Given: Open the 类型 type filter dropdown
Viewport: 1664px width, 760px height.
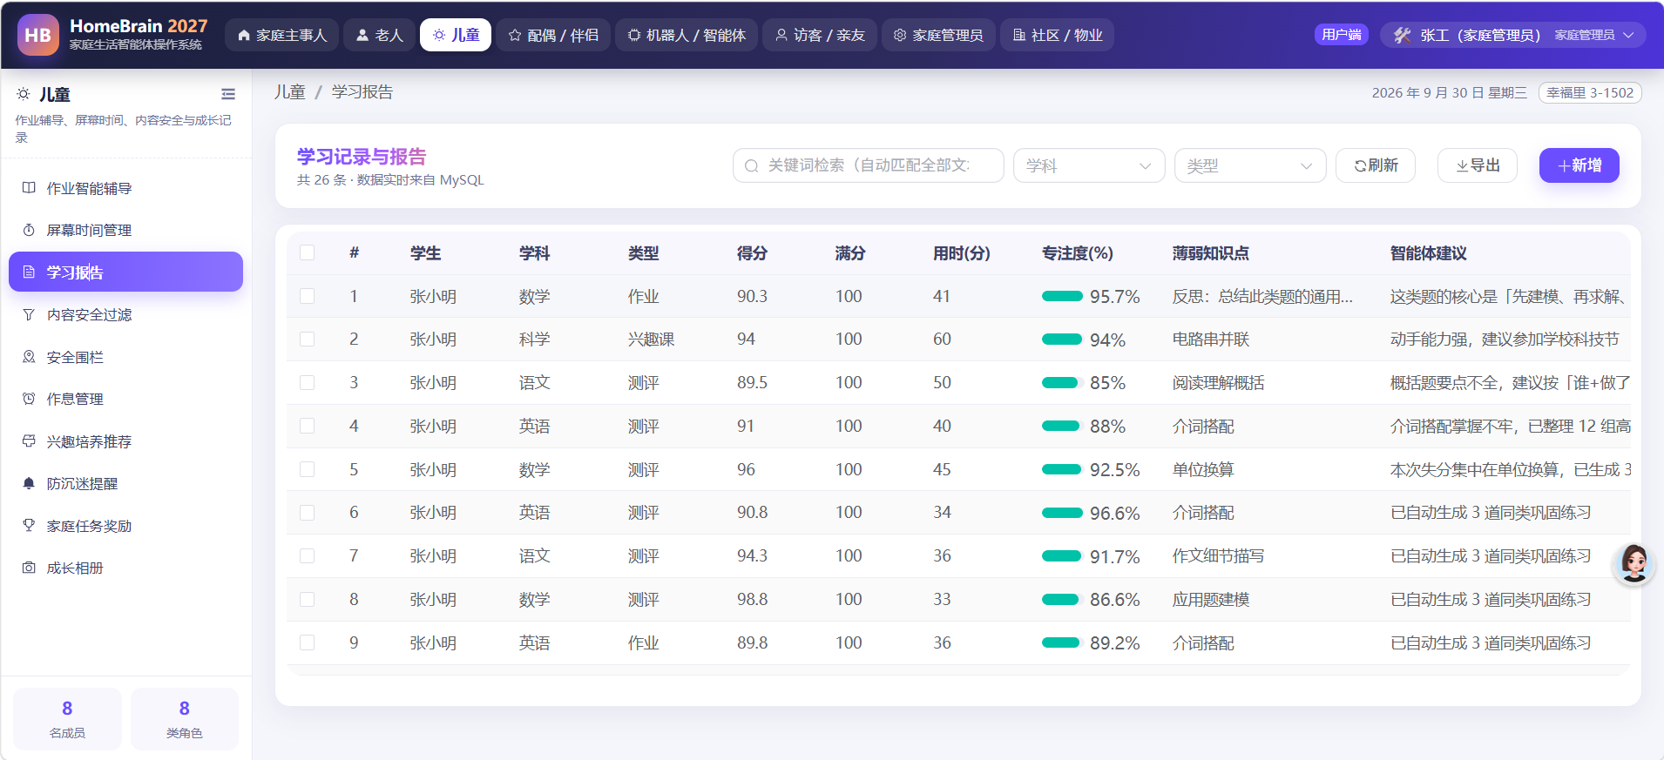Looking at the screenshot, I should [x=1250, y=165].
